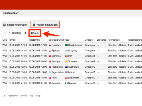Click Gruppe C in Peru row
Screen dimensions: 142x106
tap(90, 78)
